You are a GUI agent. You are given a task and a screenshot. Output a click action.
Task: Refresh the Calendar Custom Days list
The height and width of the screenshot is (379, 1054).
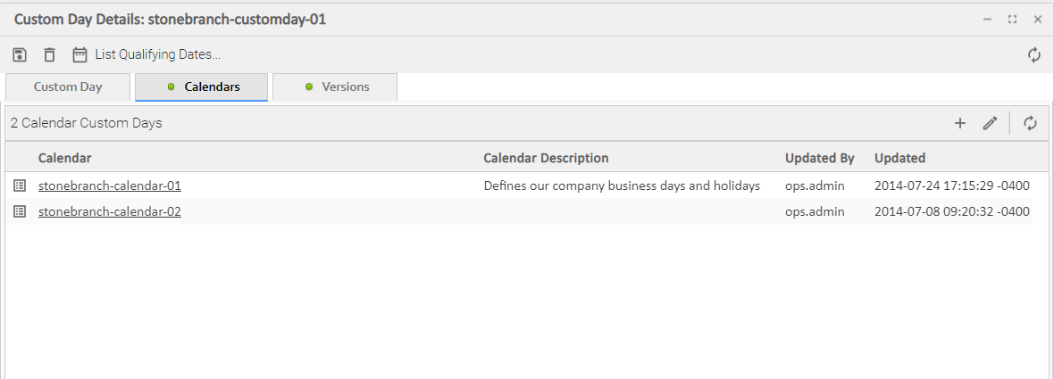[x=1031, y=124]
